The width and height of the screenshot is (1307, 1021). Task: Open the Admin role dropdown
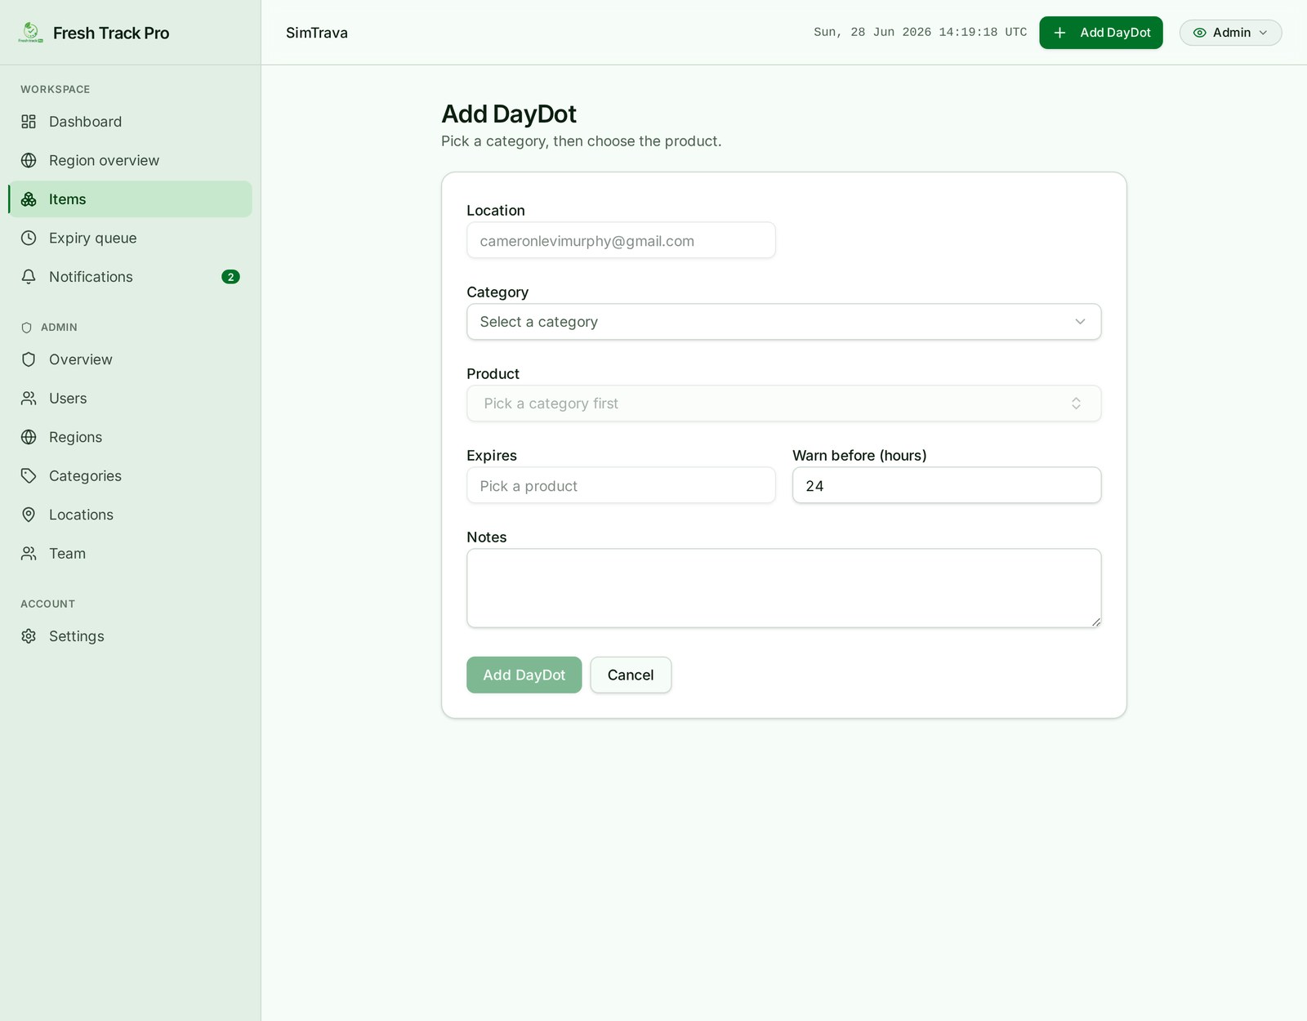(x=1230, y=33)
